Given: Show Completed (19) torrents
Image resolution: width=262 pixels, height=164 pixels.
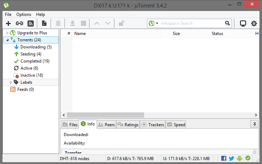Looking at the screenshot, I should tap(35, 61).
